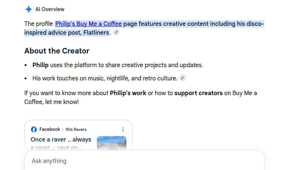
Task: Open source link icon after Flatliners sentence
Action: pos(116,32)
